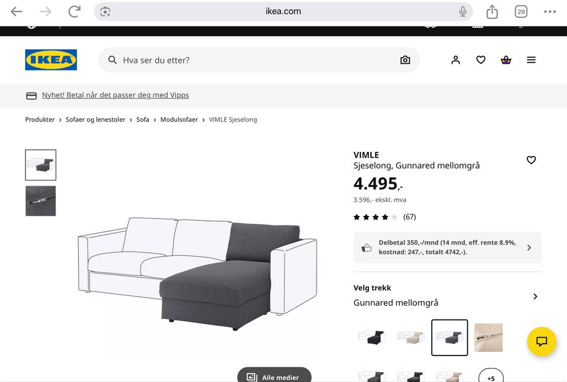The height and width of the screenshot is (382, 567).
Task: Tap the browser share icon
Action: [492, 12]
